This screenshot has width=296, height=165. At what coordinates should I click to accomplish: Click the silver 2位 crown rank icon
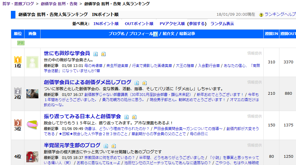click(18, 91)
